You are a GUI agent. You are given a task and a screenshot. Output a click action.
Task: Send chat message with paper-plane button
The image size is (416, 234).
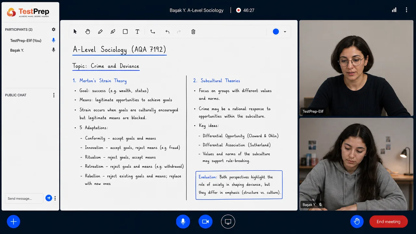point(49,198)
